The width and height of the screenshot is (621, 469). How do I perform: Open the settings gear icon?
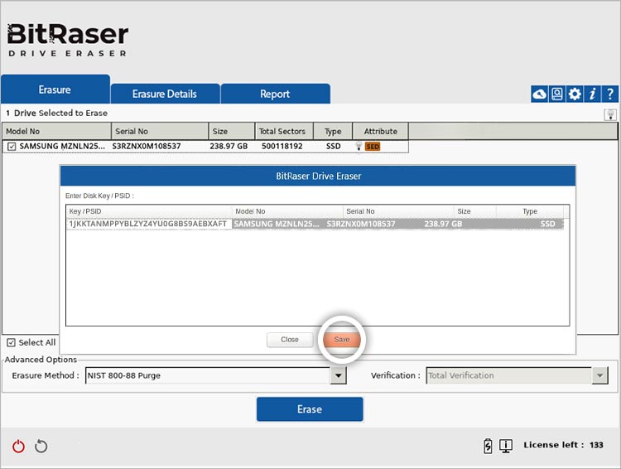tap(575, 94)
